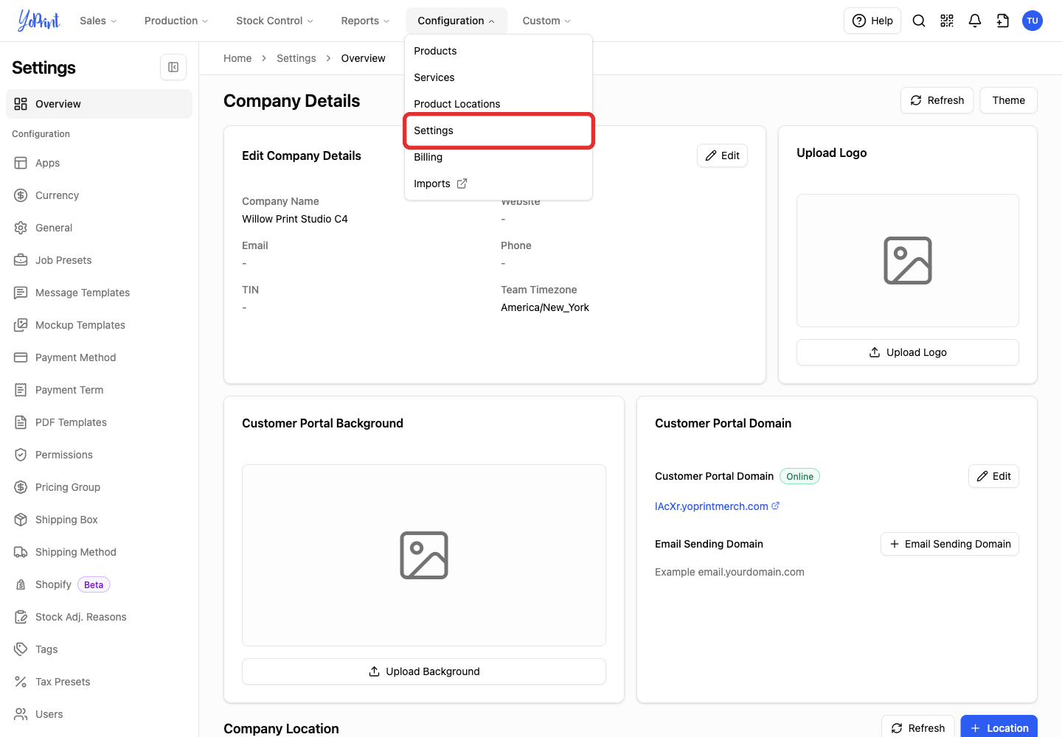Open the notifications bell
The height and width of the screenshot is (737, 1062).
pos(975,21)
